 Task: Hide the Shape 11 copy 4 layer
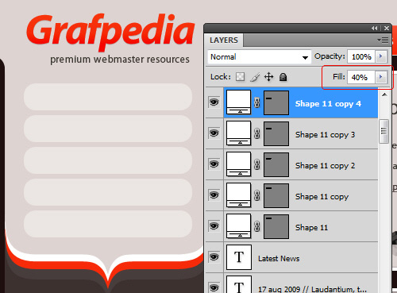(214, 102)
